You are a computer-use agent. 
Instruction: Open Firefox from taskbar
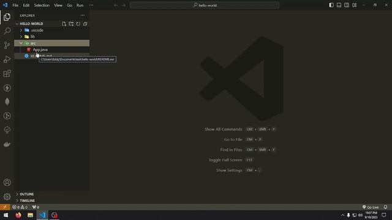(18, 215)
